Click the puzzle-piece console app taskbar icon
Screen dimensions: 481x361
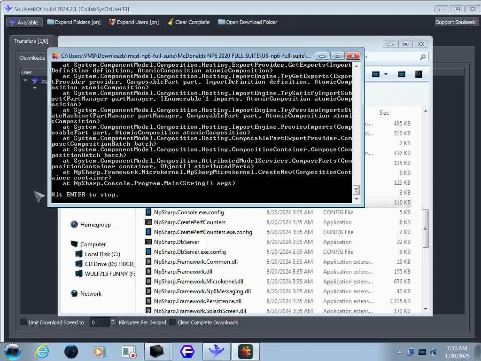click(245, 352)
